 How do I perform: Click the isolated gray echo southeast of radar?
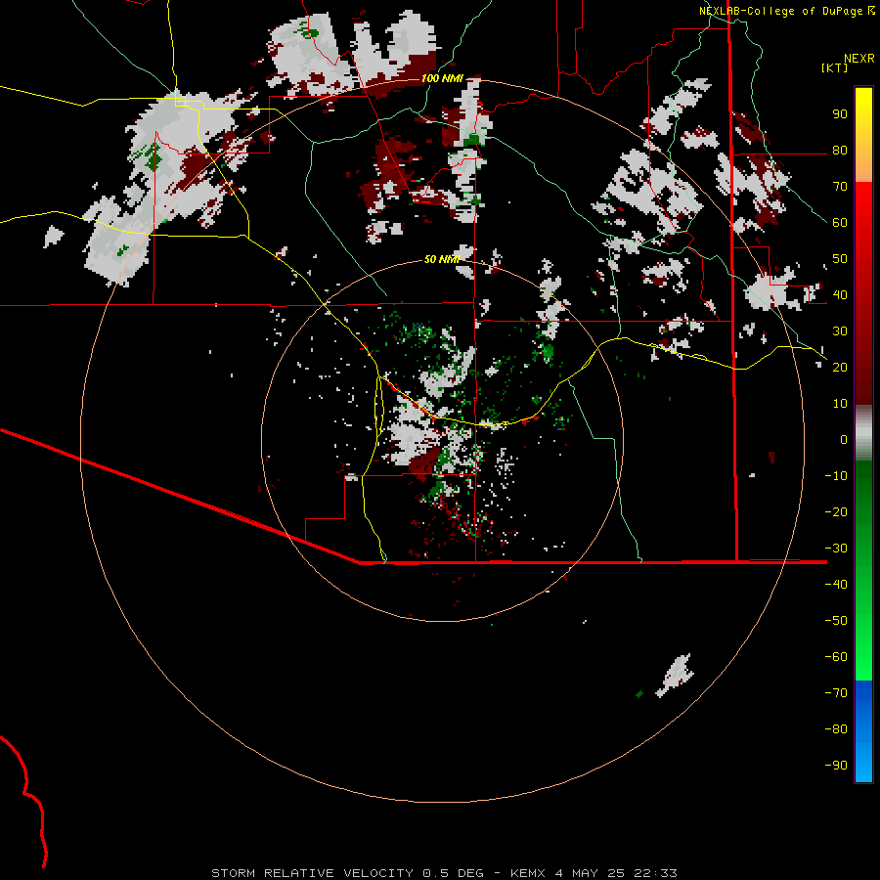[x=675, y=675]
